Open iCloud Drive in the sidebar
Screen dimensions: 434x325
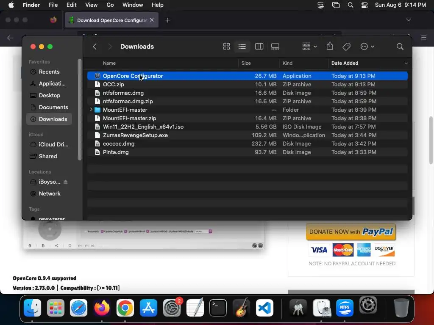click(x=49, y=145)
